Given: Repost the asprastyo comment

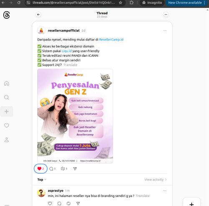Looking at the screenshot, I should 69,203.
